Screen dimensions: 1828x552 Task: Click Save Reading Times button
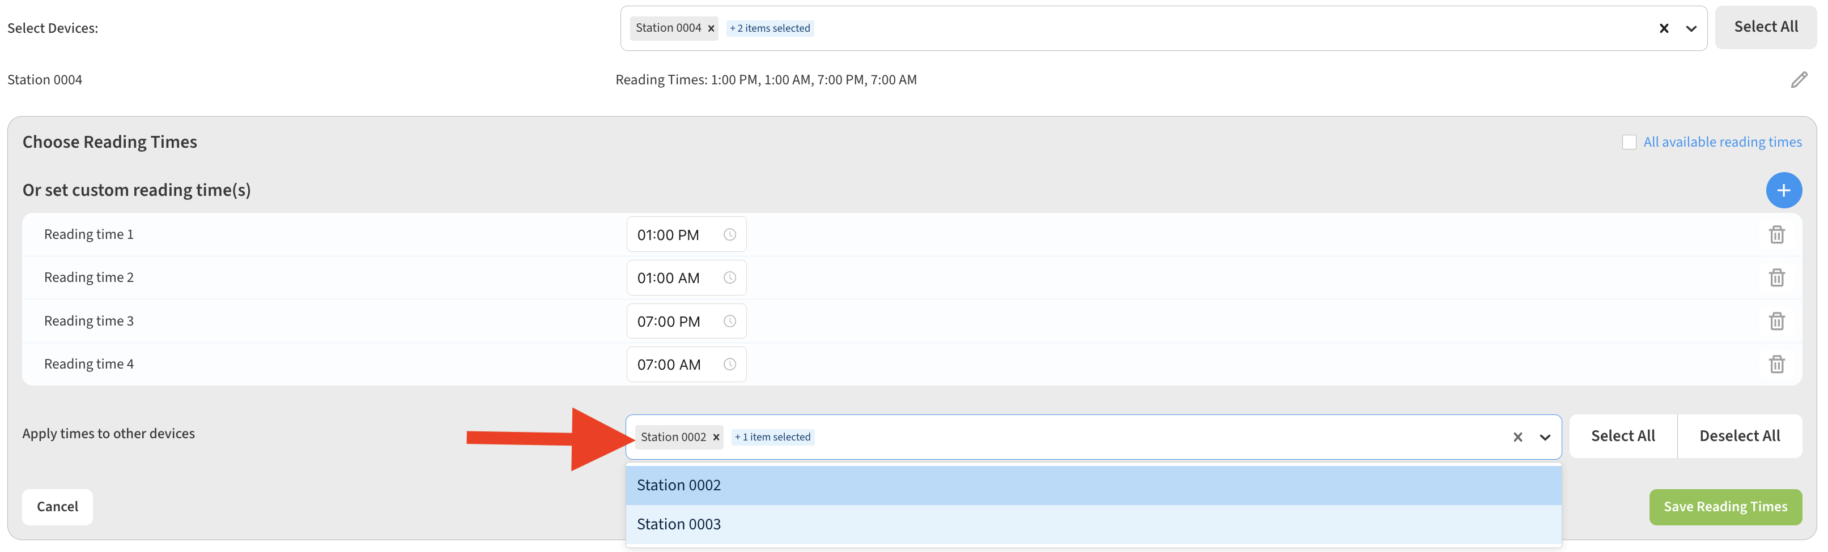[1724, 507]
